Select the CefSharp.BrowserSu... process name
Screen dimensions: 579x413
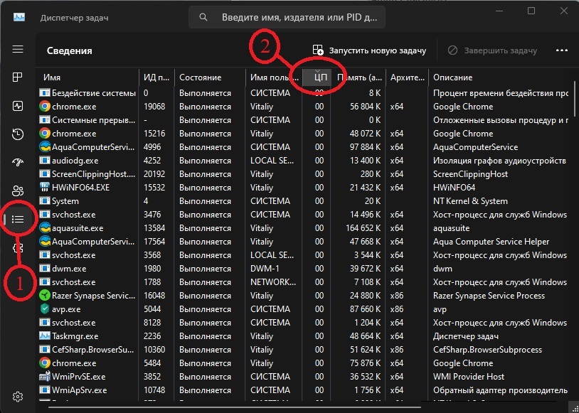tap(93, 350)
